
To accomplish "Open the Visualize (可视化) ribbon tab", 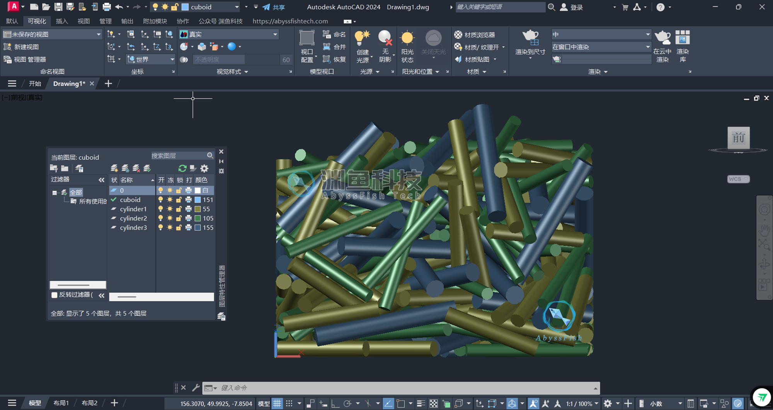I will click(x=37, y=21).
